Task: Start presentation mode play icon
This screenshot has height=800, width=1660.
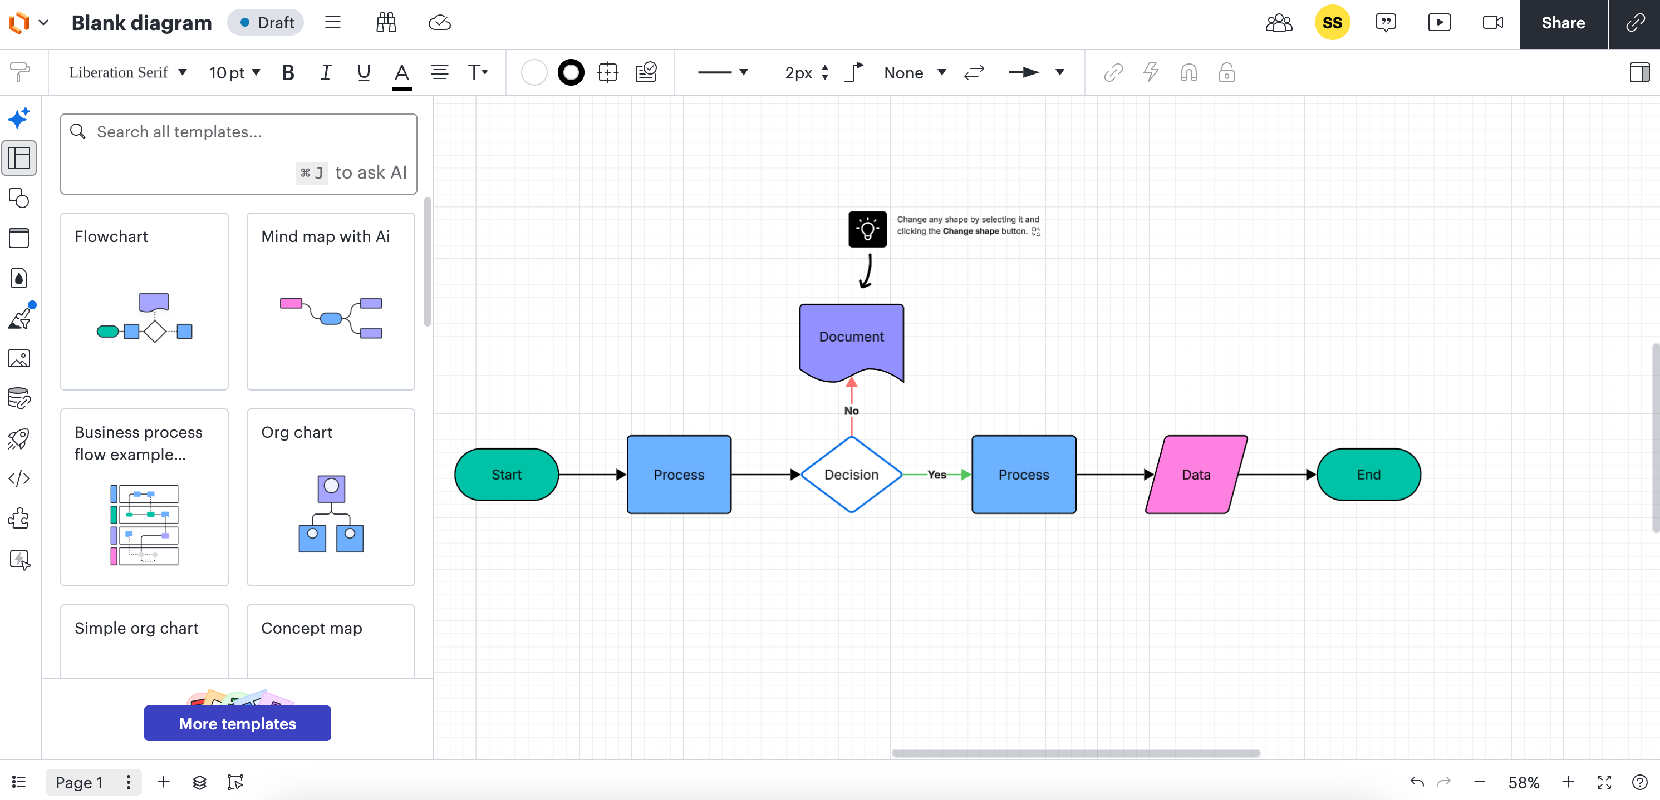Action: pyautogui.click(x=1439, y=23)
